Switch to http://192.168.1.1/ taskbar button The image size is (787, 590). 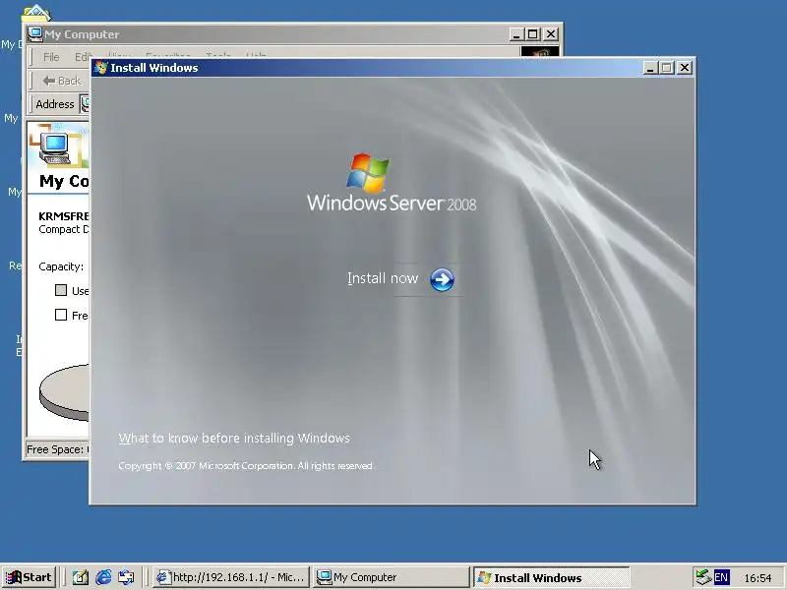pyautogui.click(x=231, y=577)
